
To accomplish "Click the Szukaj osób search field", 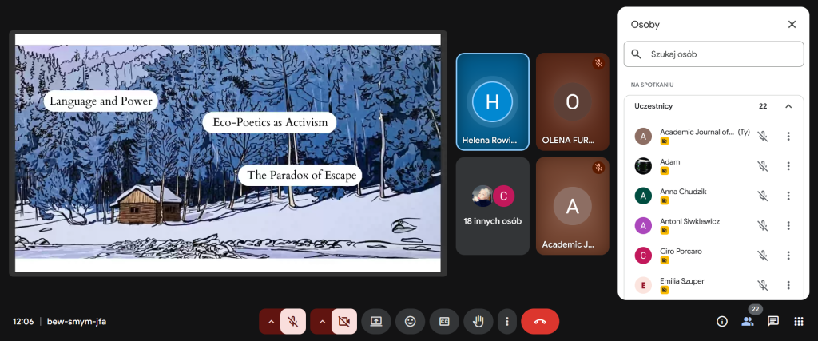I will [713, 54].
